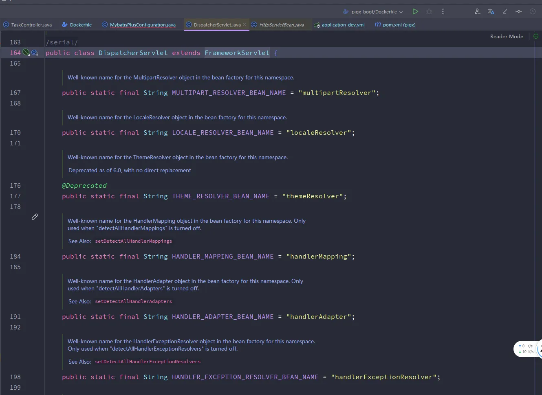Click the subclasses gutter icon on line 164
Screen dimensions: 542x395
click(x=35, y=53)
